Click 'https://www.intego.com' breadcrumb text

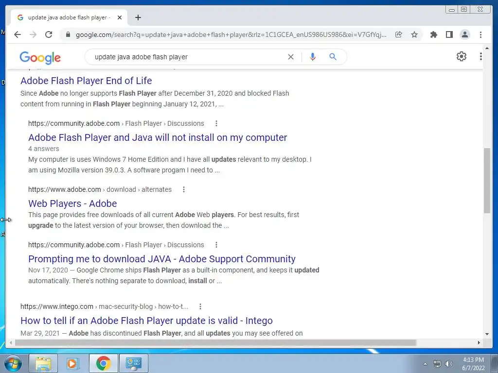pyautogui.click(x=57, y=306)
